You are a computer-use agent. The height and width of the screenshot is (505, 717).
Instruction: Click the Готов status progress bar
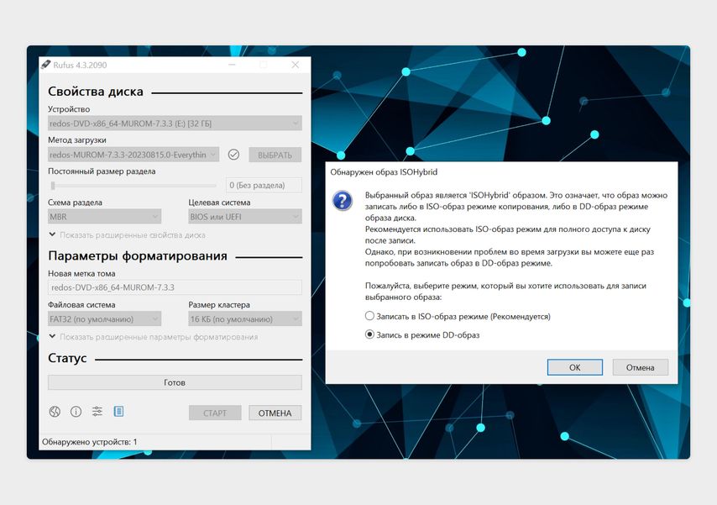(175, 382)
